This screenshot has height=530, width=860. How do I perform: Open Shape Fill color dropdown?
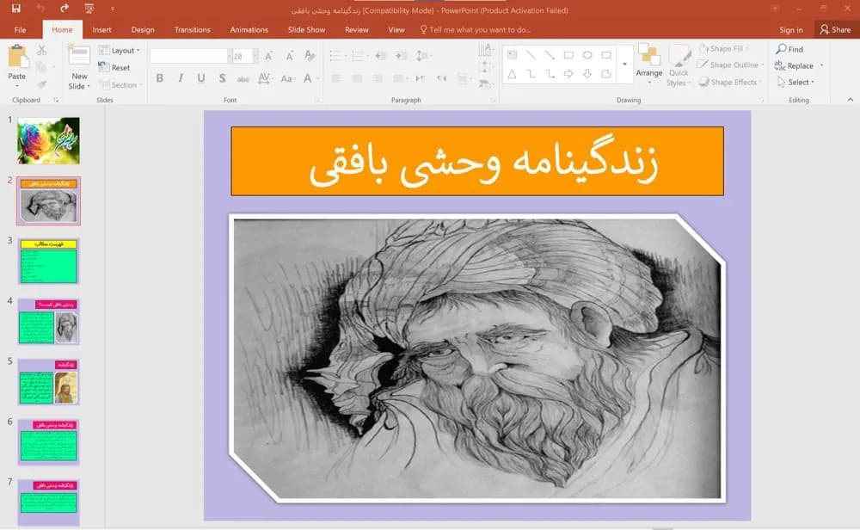point(724,49)
